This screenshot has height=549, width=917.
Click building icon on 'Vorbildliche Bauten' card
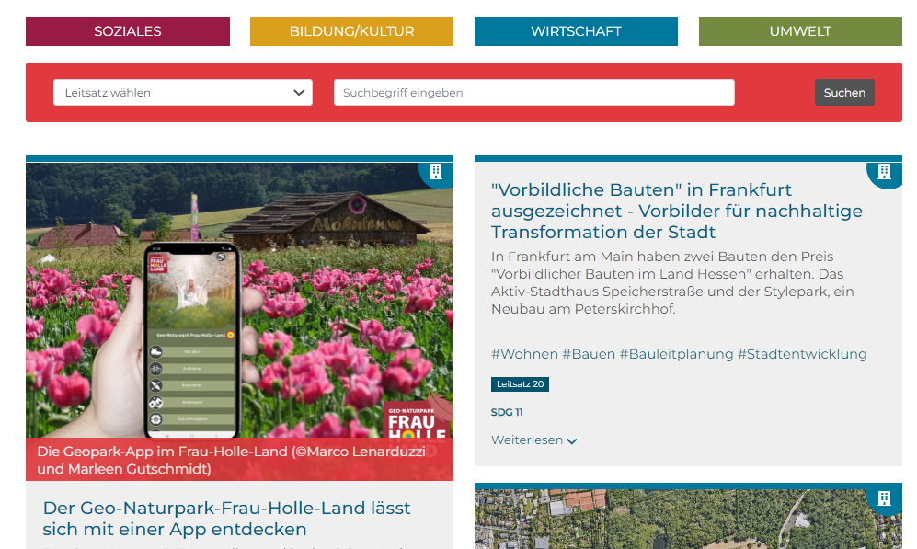coord(884,172)
